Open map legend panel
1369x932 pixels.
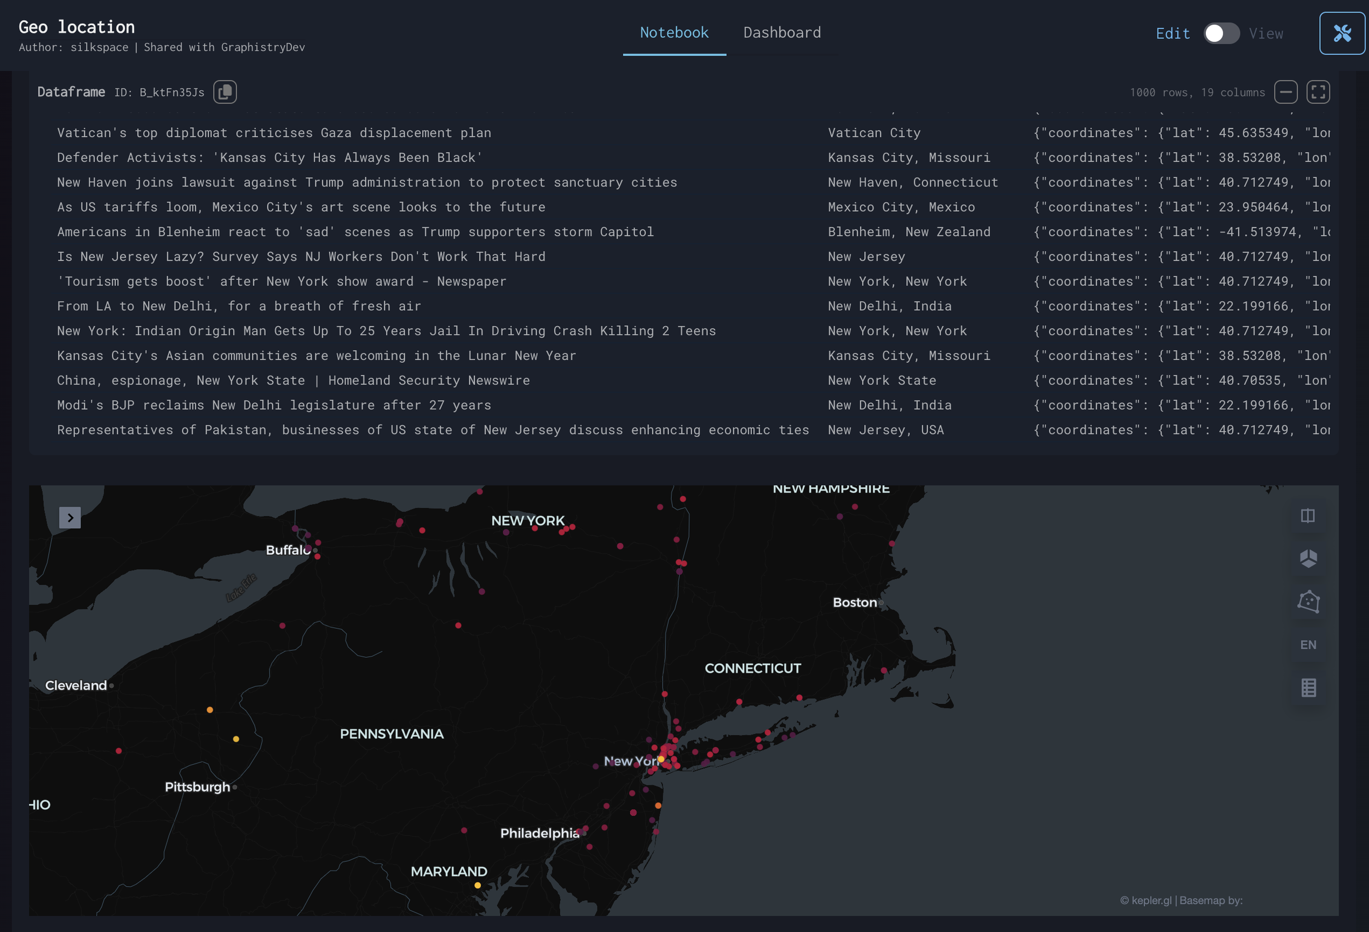coord(1308,687)
